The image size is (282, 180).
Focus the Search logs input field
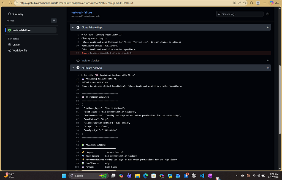coord(240,14)
